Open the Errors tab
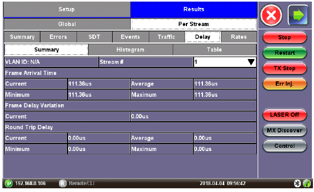This screenshot has height=192, width=314. tap(58, 37)
